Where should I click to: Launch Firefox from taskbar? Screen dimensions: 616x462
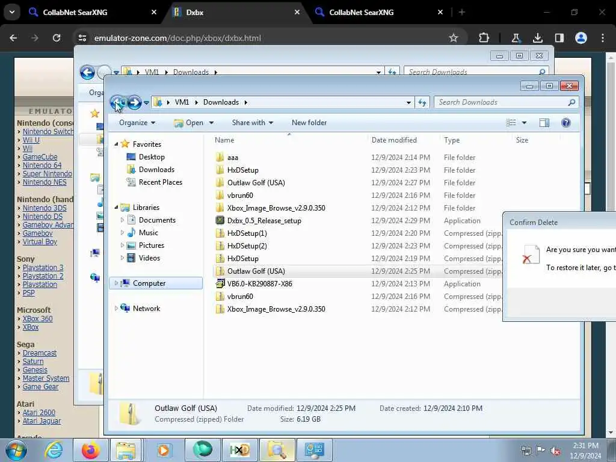pyautogui.click(x=91, y=450)
